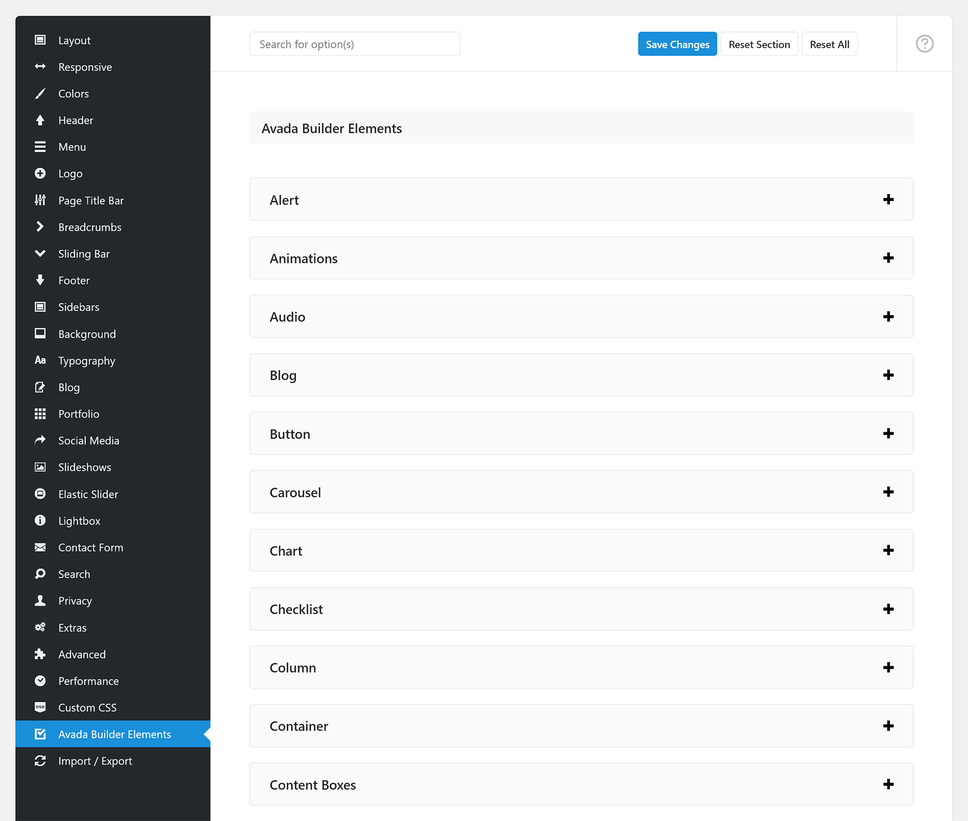Image resolution: width=968 pixels, height=821 pixels.
Task: Select Avada Builder Elements in sidebar
Action: [x=113, y=734]
